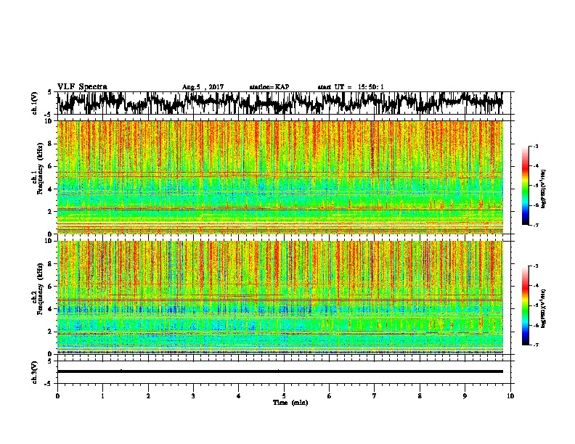Select the "start UT = 15:50:1" text
575x444 pixels.
tap(351, 87)
